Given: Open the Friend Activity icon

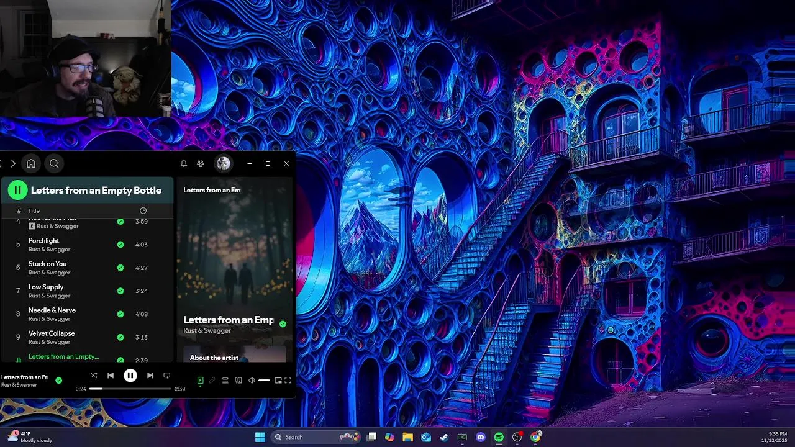Looking at the screenshot, I should pyautogui.click(x=200, y=163).
